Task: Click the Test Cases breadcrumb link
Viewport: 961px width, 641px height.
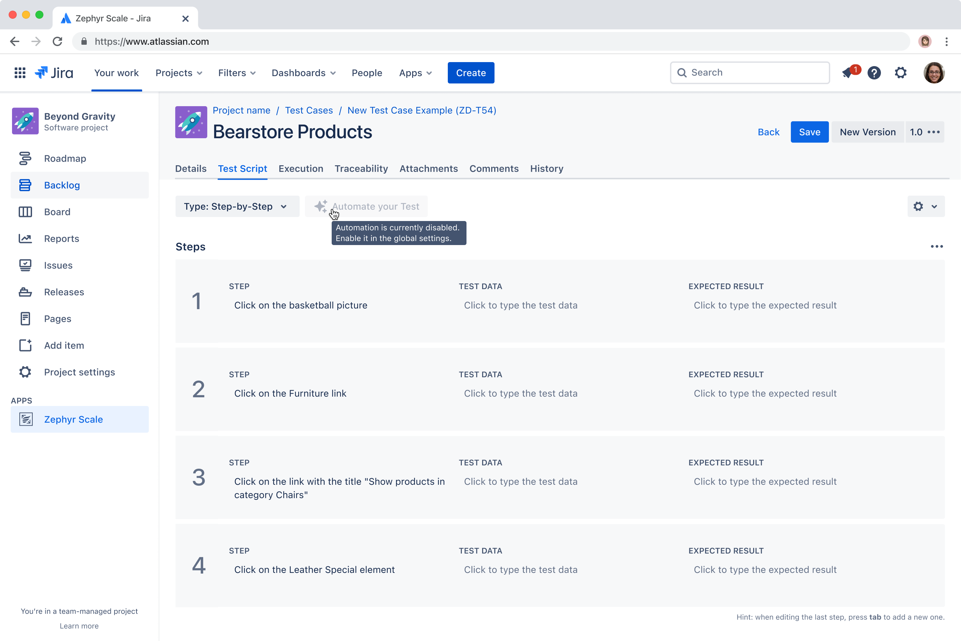Action: coord(309,111)
